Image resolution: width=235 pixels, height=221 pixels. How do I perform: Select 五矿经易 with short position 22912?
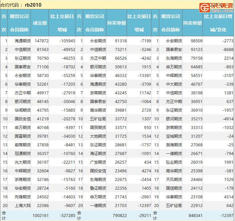[174, 206]
